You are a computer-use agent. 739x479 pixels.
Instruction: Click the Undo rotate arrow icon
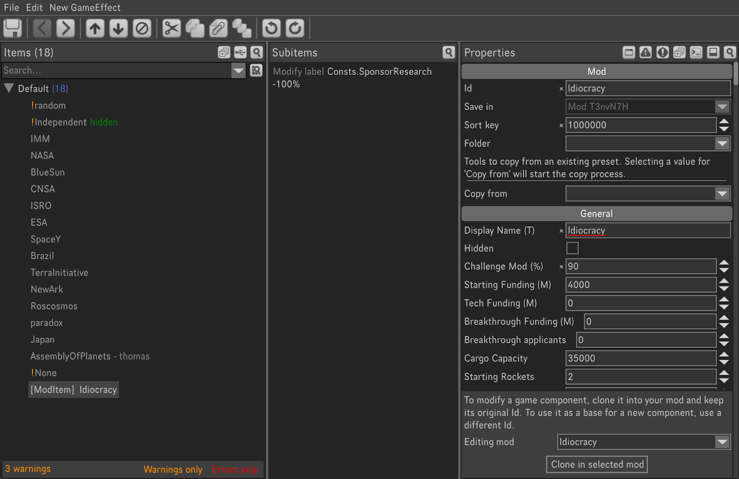271,29
